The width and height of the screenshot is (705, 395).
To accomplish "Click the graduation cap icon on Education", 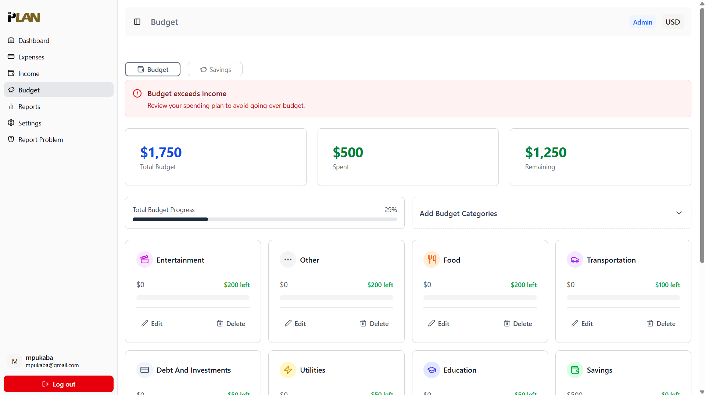I will (431, 370).
